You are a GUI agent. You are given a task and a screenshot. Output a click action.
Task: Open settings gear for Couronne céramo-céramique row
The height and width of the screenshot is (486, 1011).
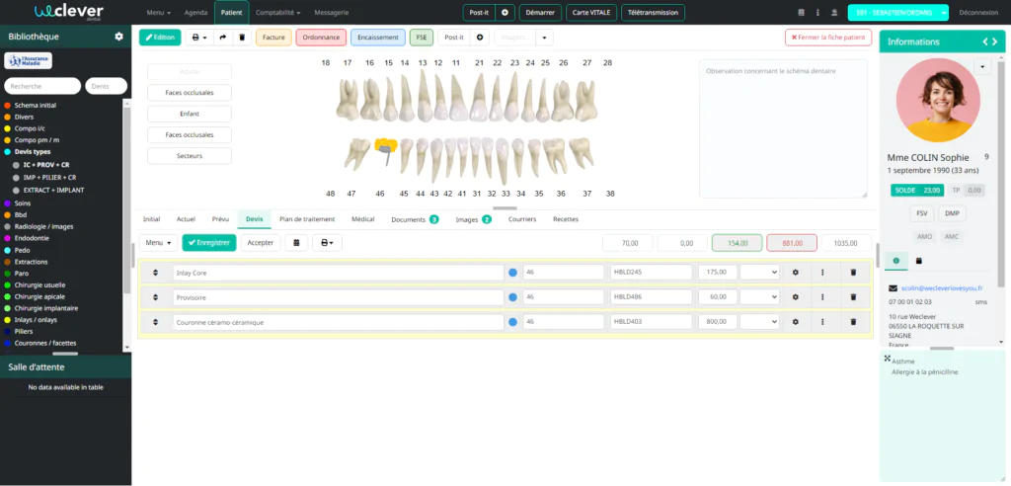(796, 321)
